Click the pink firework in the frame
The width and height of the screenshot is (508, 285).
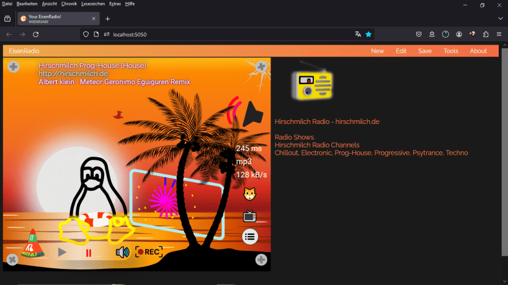[164, 201]
